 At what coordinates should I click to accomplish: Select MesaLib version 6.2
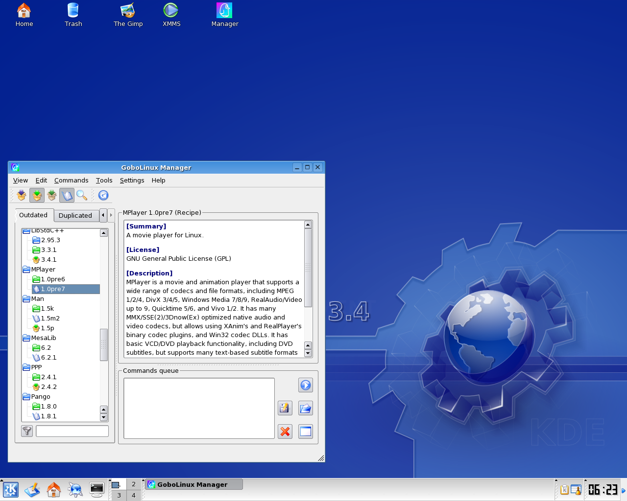coord(42,348)
